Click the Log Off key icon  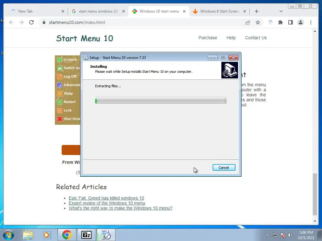click(x=59, y=77)
